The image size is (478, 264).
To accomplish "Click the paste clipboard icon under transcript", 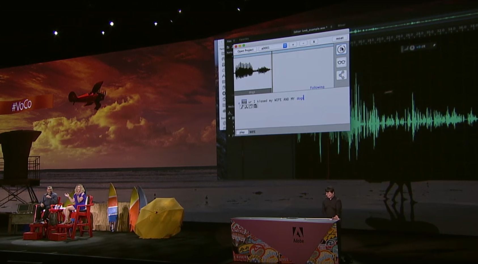I will [255, 106].
